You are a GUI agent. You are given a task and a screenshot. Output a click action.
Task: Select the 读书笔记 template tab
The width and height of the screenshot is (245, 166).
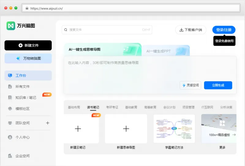click(x=93, y=107)
